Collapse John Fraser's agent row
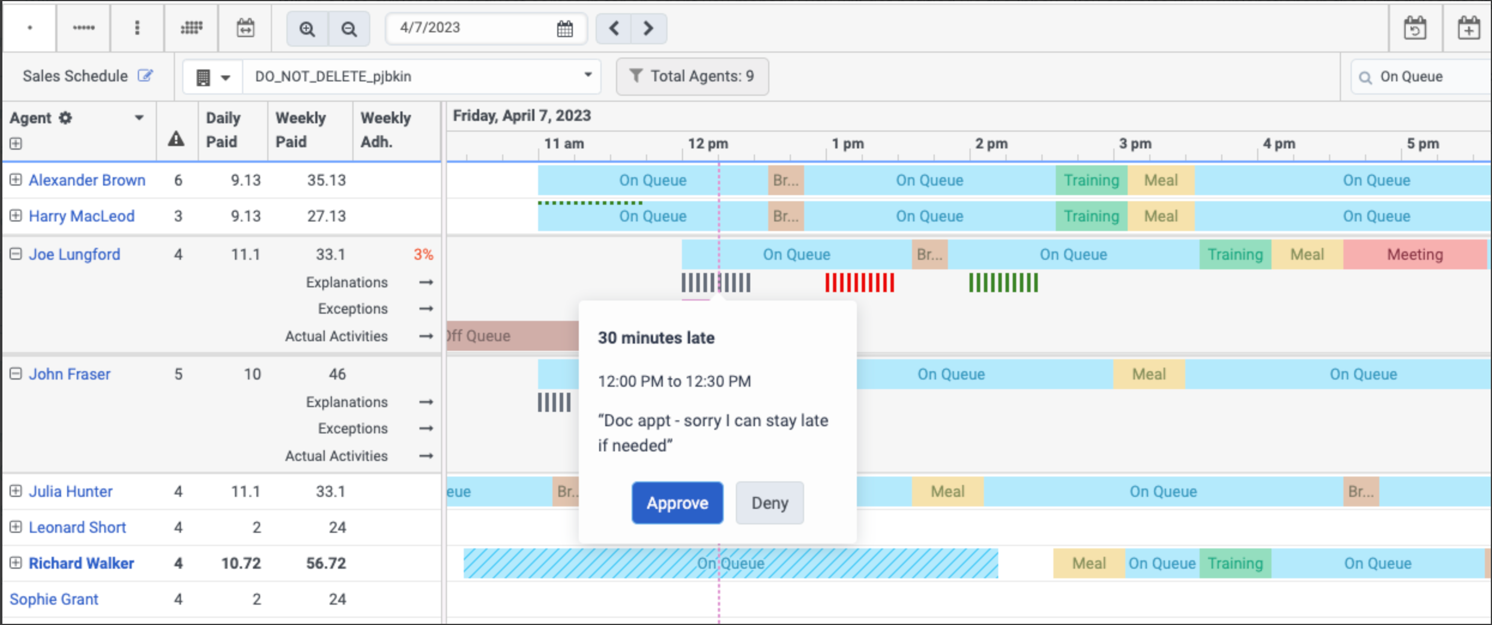The image size is (1492, 625). (x=16, y=374)
